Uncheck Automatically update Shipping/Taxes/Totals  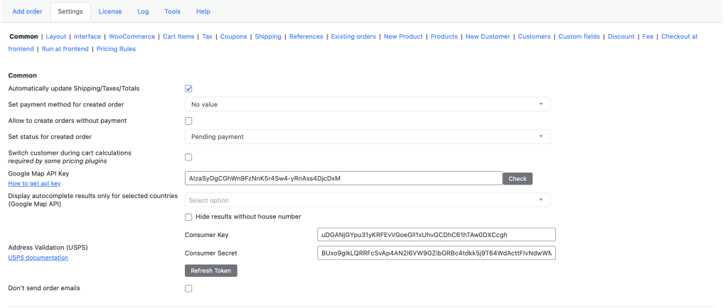coord(189,88)
